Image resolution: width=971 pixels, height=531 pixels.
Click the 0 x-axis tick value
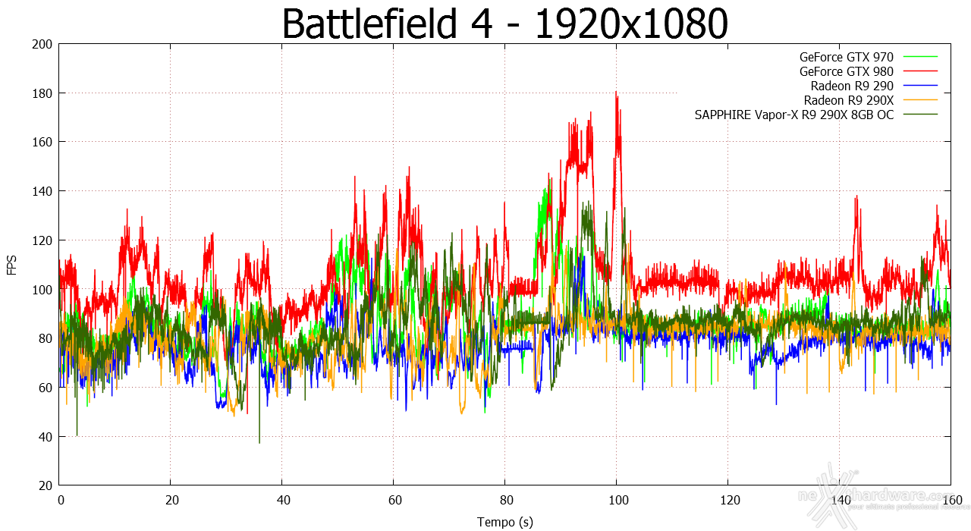click(x=61, y=501)
